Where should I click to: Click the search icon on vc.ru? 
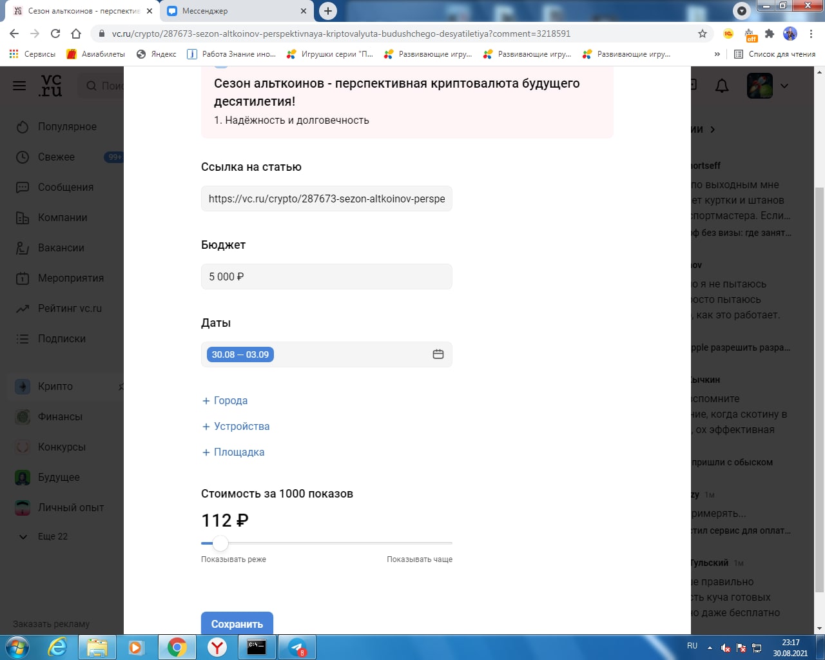click(x=92, y=86)
